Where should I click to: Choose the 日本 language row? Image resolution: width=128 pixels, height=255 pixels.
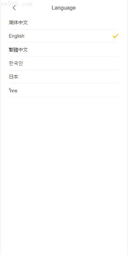(x=64, y=77)
